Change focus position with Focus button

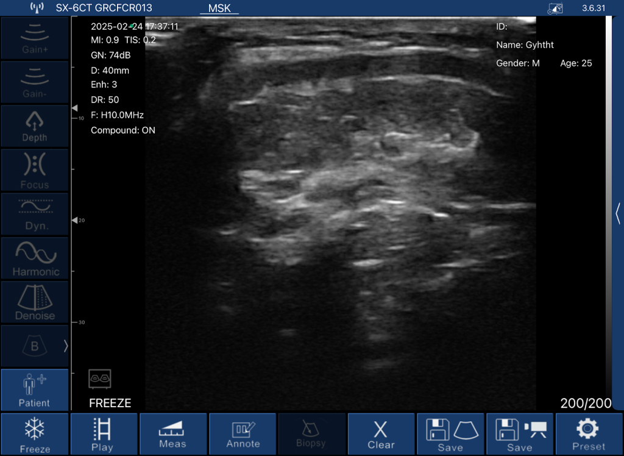pyautogui.click(x=35, y=171)
